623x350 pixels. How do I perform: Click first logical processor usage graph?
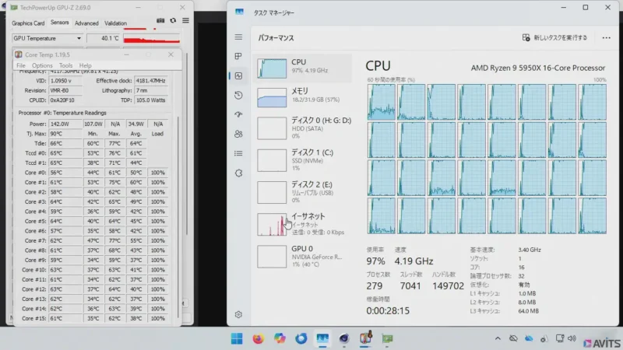click(382, 102)
